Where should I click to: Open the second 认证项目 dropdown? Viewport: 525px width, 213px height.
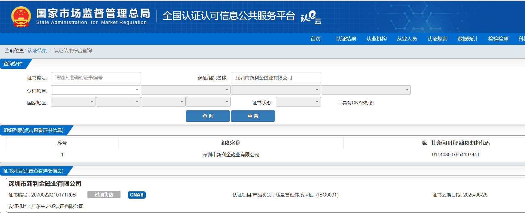tap(186, 90)
